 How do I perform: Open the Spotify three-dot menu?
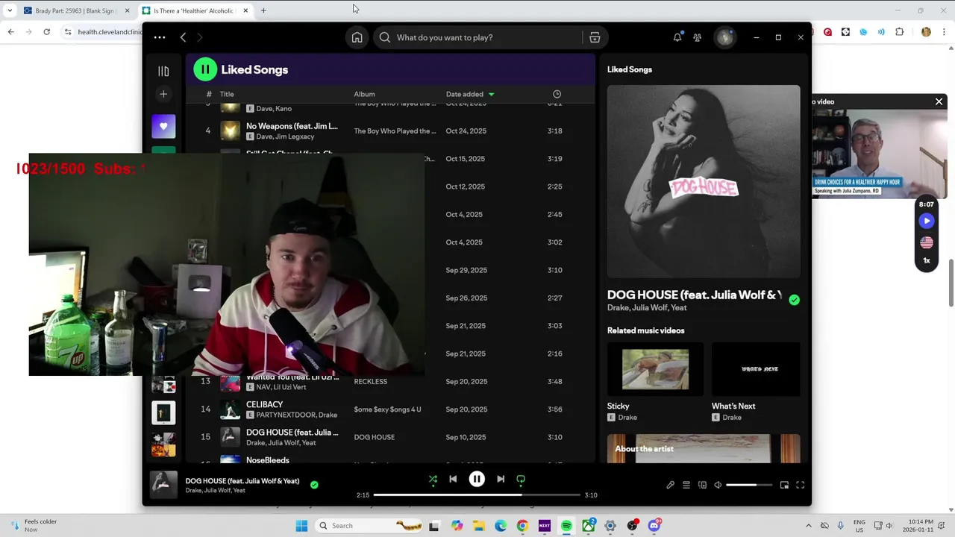point(160,37)
